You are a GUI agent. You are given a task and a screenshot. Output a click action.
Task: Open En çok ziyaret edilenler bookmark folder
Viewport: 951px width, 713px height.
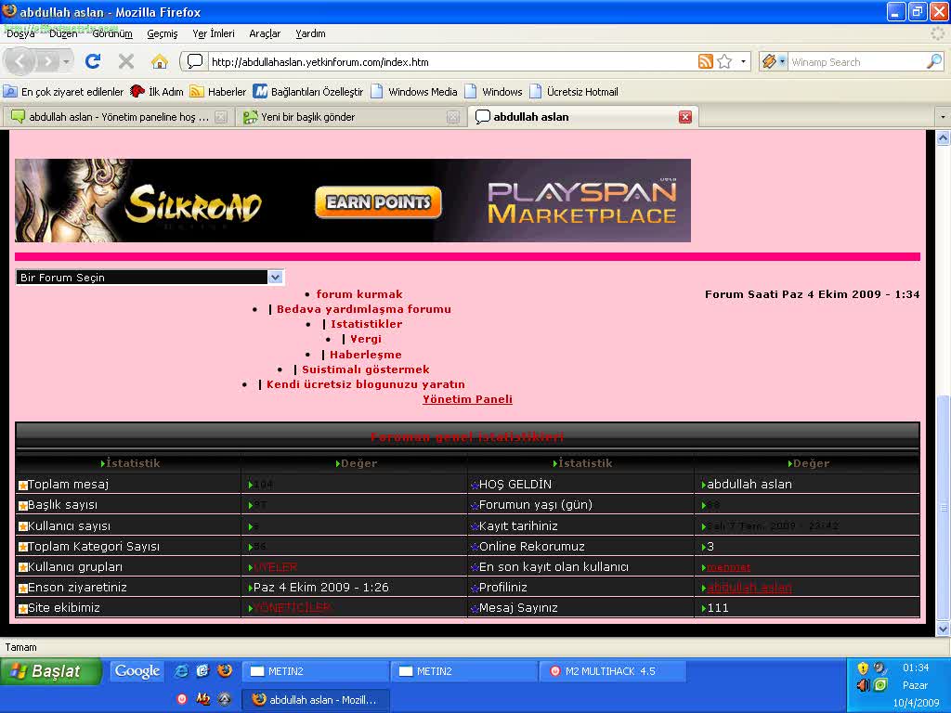point(63,92)
